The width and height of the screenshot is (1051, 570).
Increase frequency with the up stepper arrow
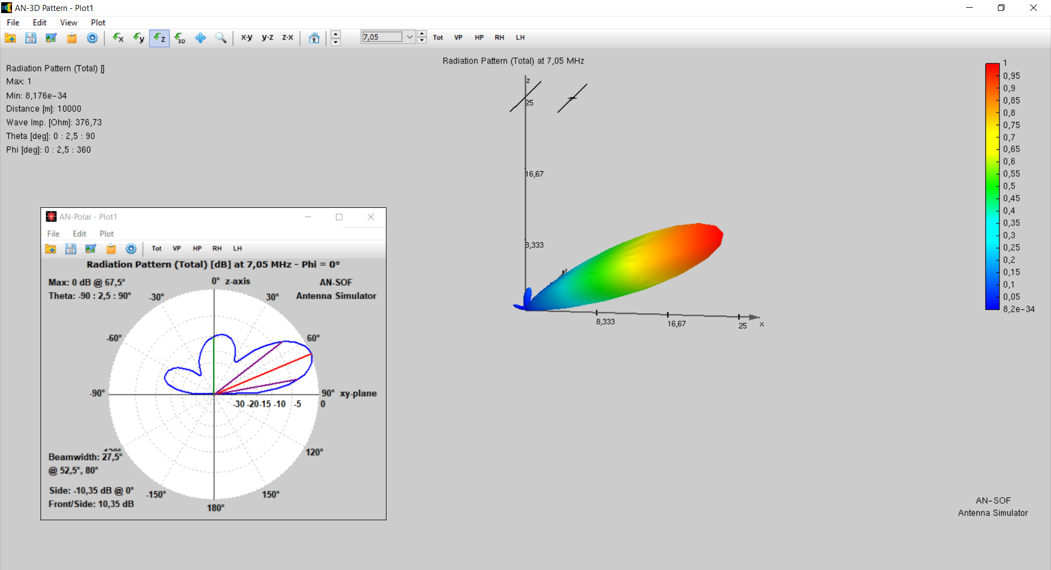[422, 34]
